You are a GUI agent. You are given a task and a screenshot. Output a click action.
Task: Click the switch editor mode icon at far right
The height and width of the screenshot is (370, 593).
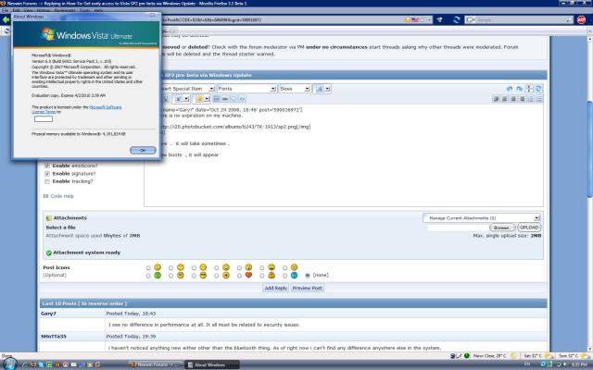(538, 89)
